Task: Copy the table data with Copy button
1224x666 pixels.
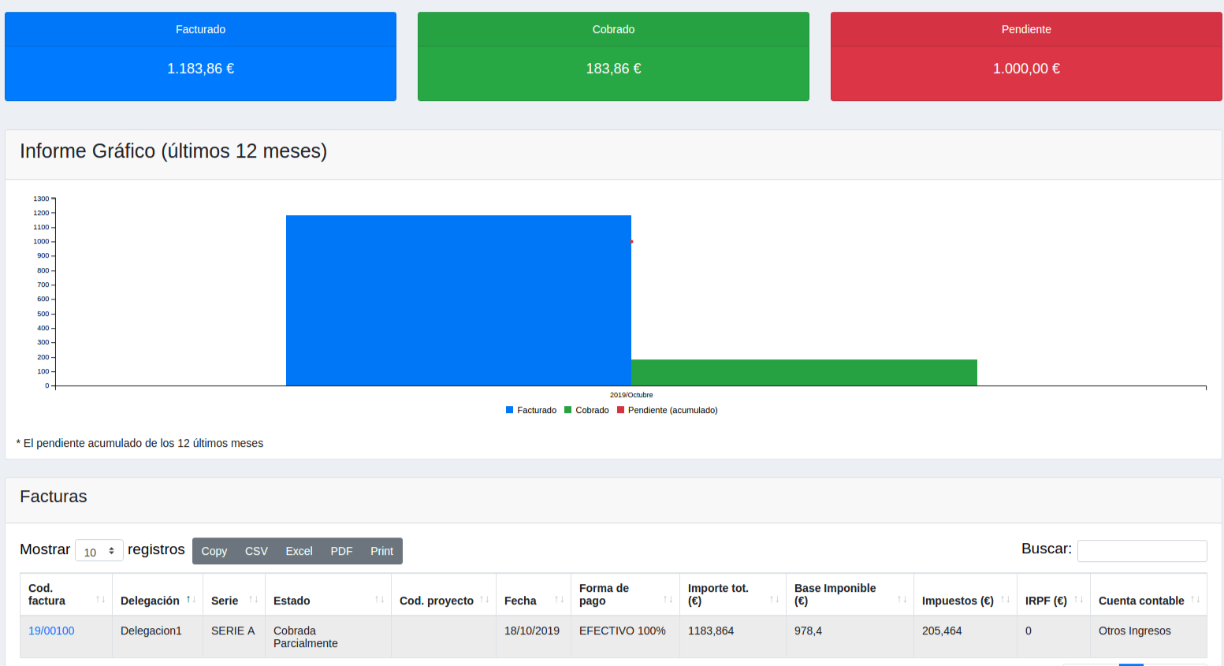Action: [x=214, y=551]
